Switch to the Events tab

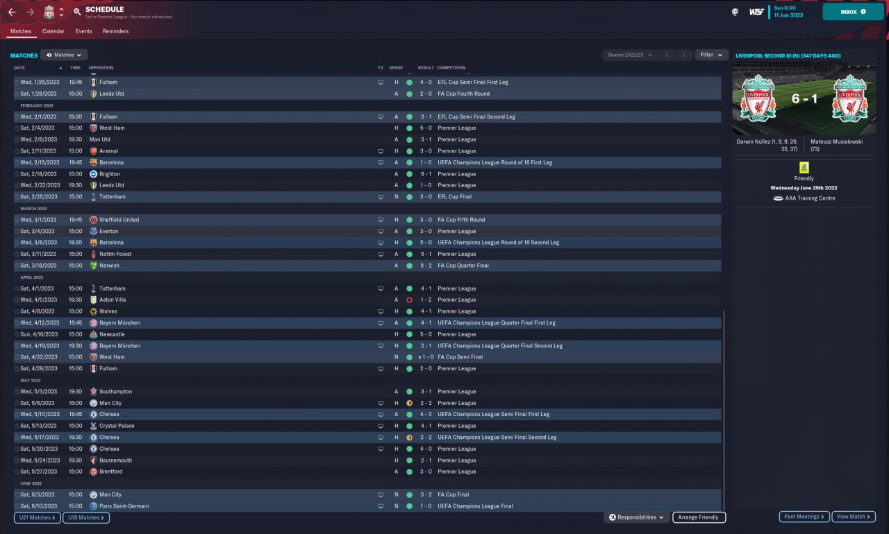coord(83,31)
